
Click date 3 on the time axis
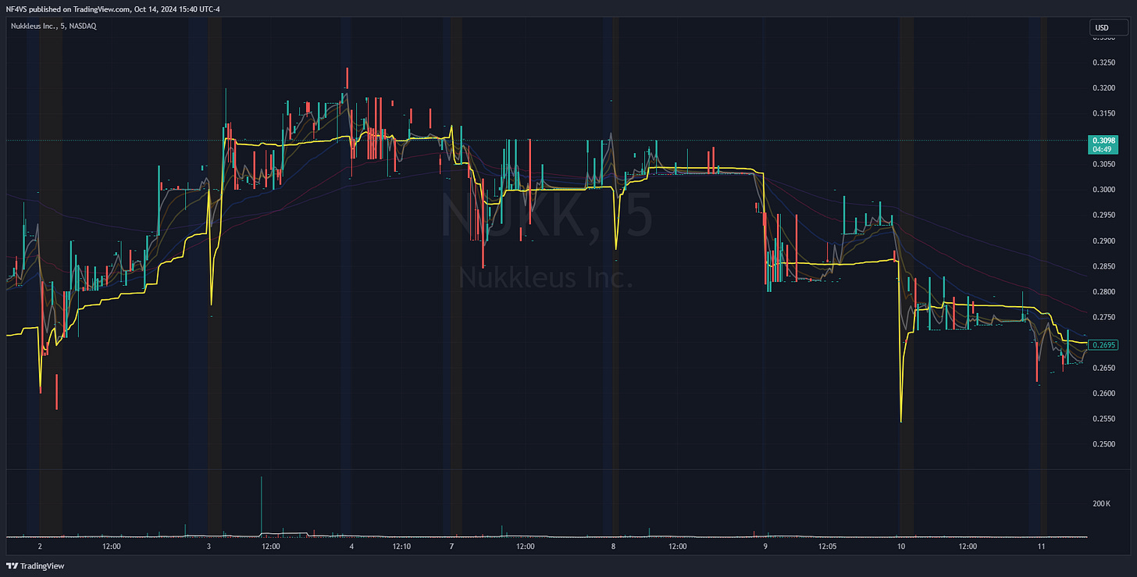(209, 547)
